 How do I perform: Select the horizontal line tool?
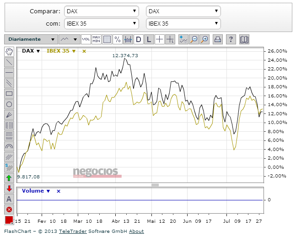point(9,73)
